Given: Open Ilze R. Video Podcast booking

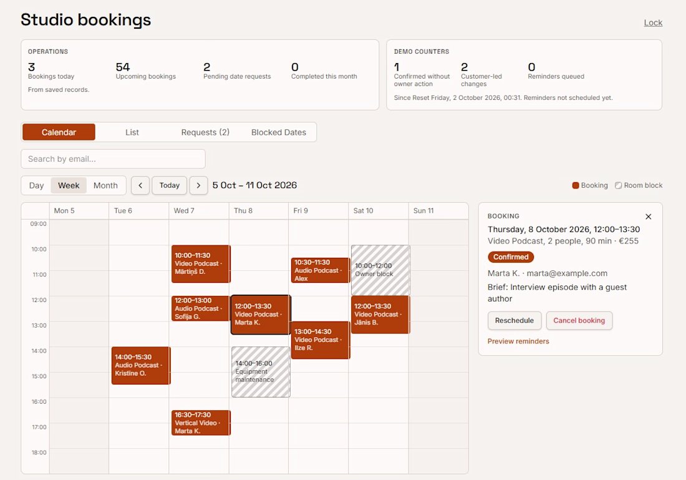Looking at the screenshot, I should click(x=321, y=340).
